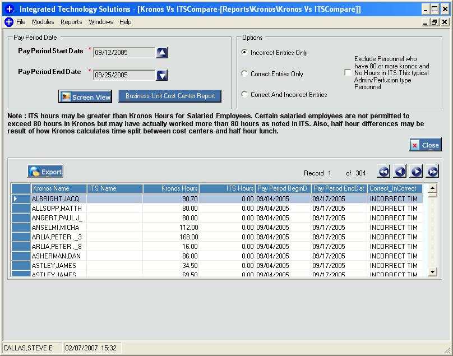The width and height of the screenshot is (453, 356).
Task: Select Incorrect Entries Only option
Action: click(244, 53)
